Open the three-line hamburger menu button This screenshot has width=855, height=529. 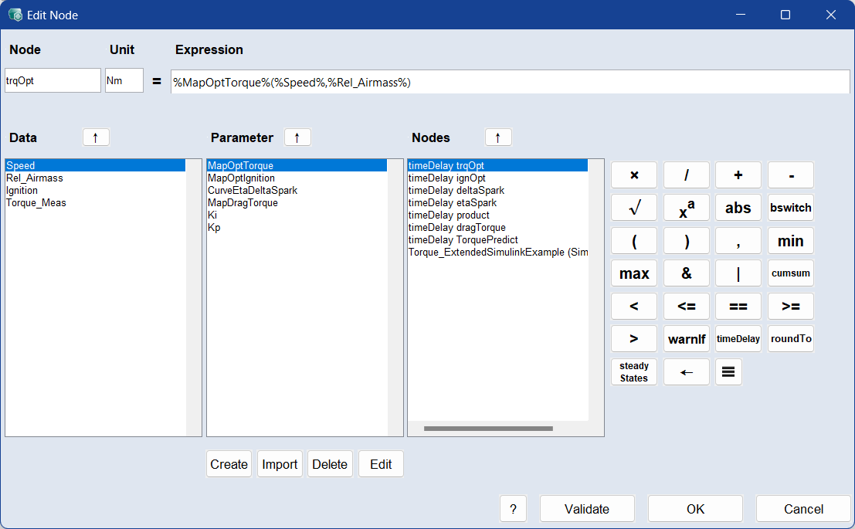[x=728, y=372]
